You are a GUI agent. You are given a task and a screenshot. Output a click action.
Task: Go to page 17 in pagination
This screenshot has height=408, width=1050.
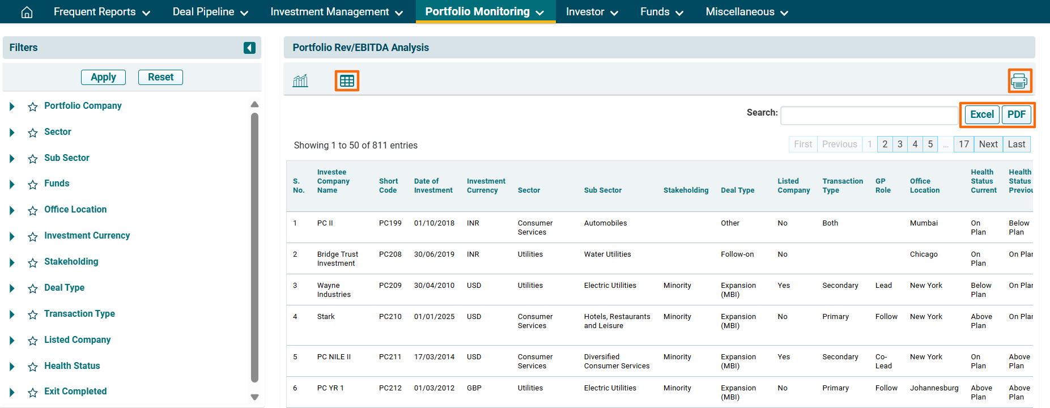[x=963, y=144]
